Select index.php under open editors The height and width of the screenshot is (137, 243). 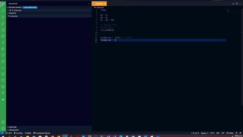tap(18, 10)
